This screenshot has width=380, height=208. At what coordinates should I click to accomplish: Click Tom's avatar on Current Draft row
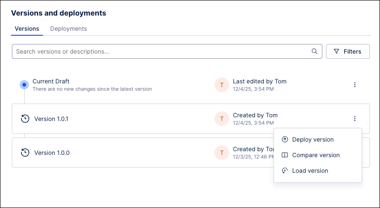222,85
